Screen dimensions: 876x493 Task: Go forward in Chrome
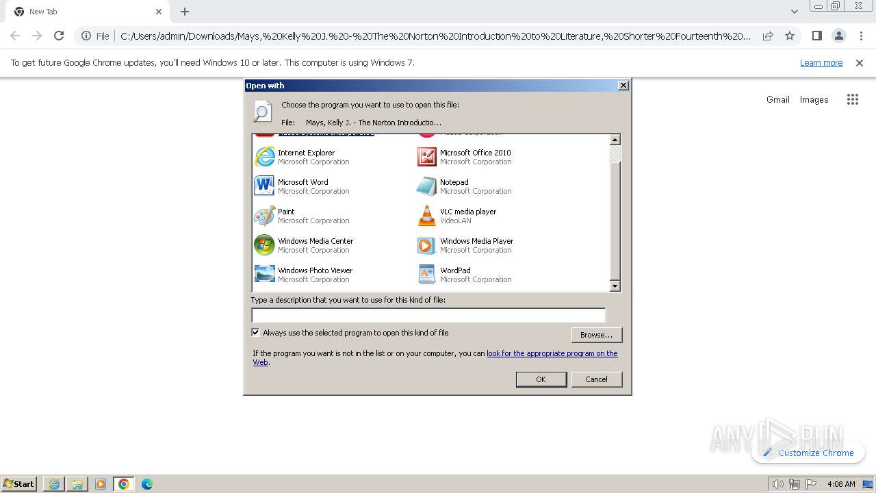pyautogui.click(x=37, y=36)
